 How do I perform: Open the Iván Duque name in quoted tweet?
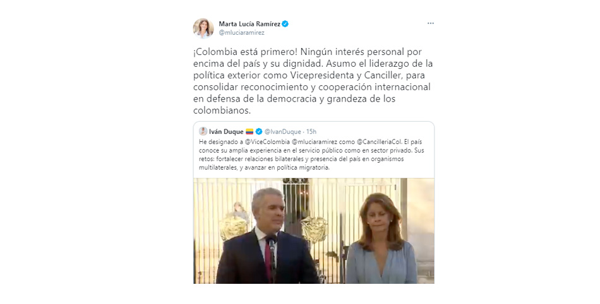[226, 132]
